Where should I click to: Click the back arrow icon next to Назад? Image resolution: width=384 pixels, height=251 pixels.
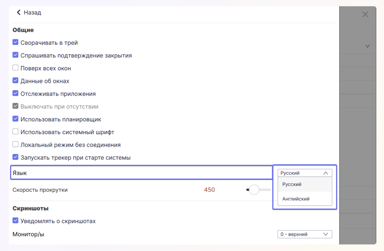point(18,13)
